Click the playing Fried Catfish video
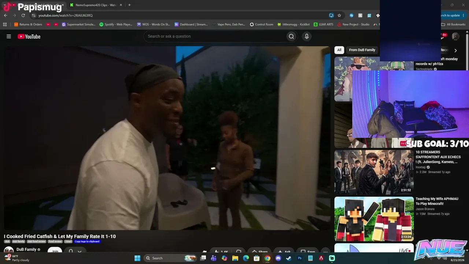Image resolution: width=469 pixels, height=264 pixels. pyautogui.click(x=167, y=138)
